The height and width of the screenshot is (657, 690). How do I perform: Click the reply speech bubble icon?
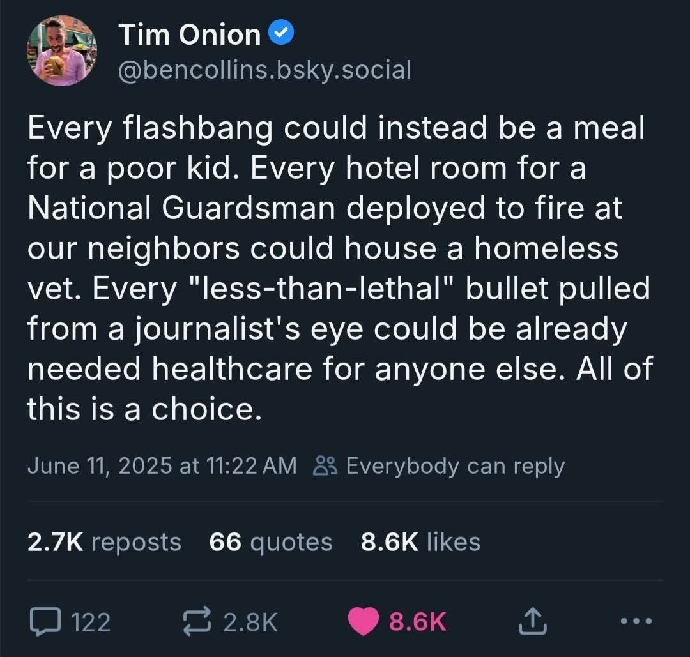pos(45,621)
